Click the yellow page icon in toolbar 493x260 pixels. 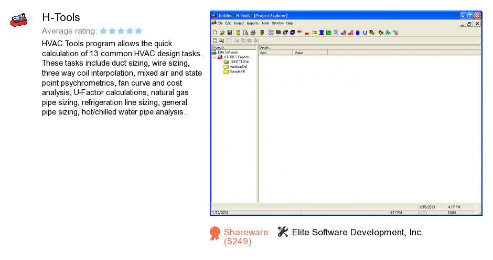238,33
